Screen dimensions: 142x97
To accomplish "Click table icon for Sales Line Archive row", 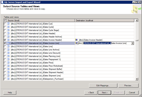I will pyautogui.click(x=8, y=50).
